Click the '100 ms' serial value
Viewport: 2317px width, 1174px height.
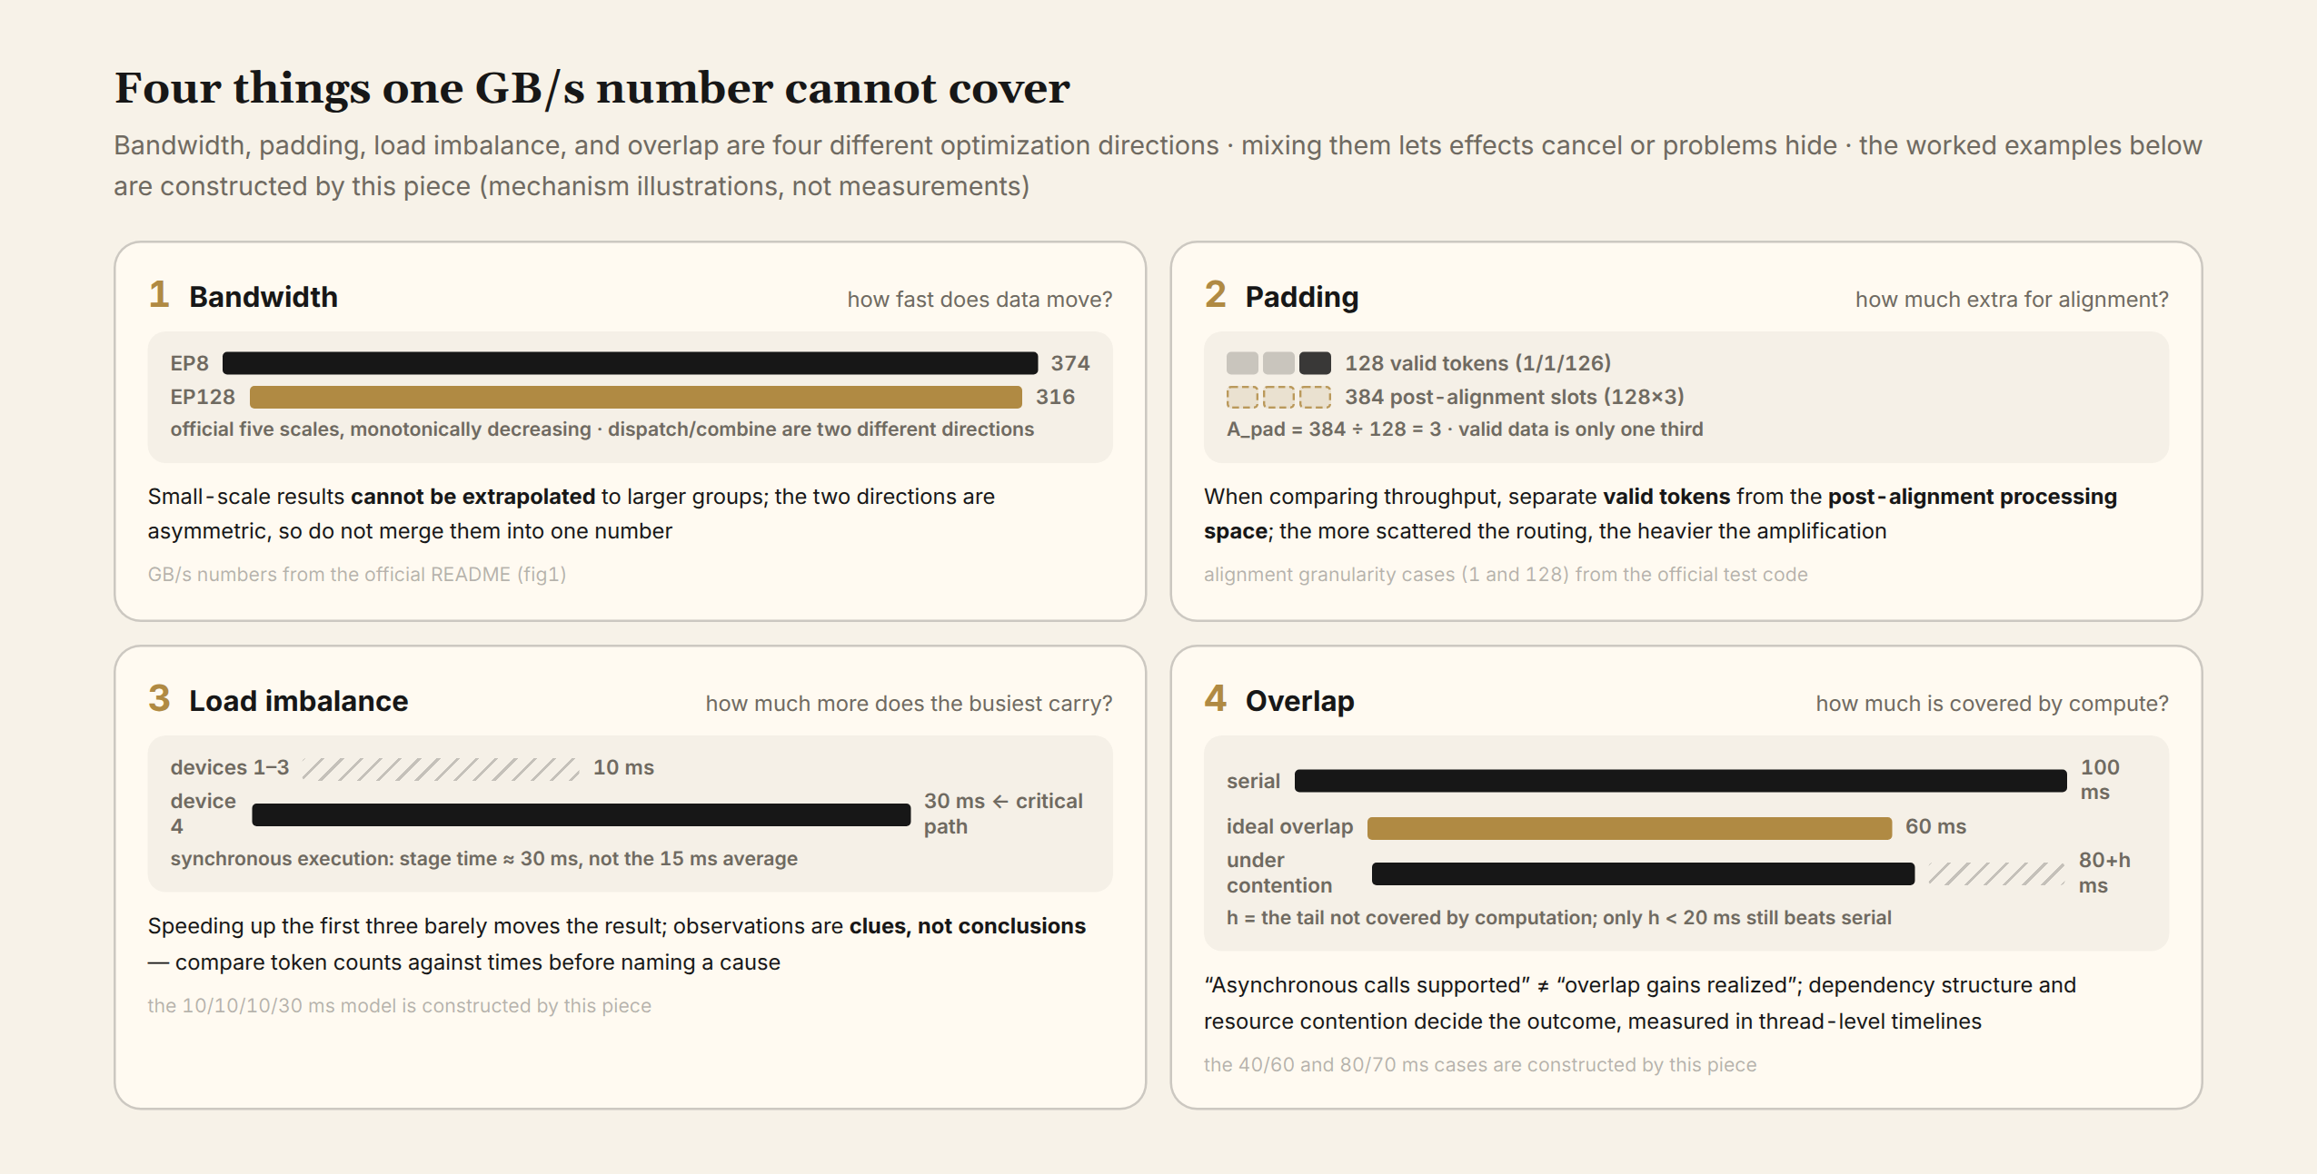pyautogui.click(x=2100, y=780)
